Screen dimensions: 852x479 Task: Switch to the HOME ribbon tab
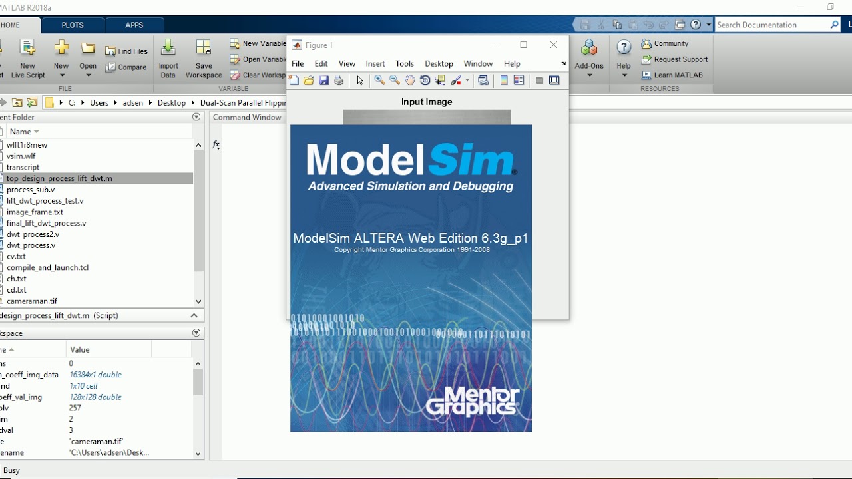pyautogui.click(x=11, y=25)
